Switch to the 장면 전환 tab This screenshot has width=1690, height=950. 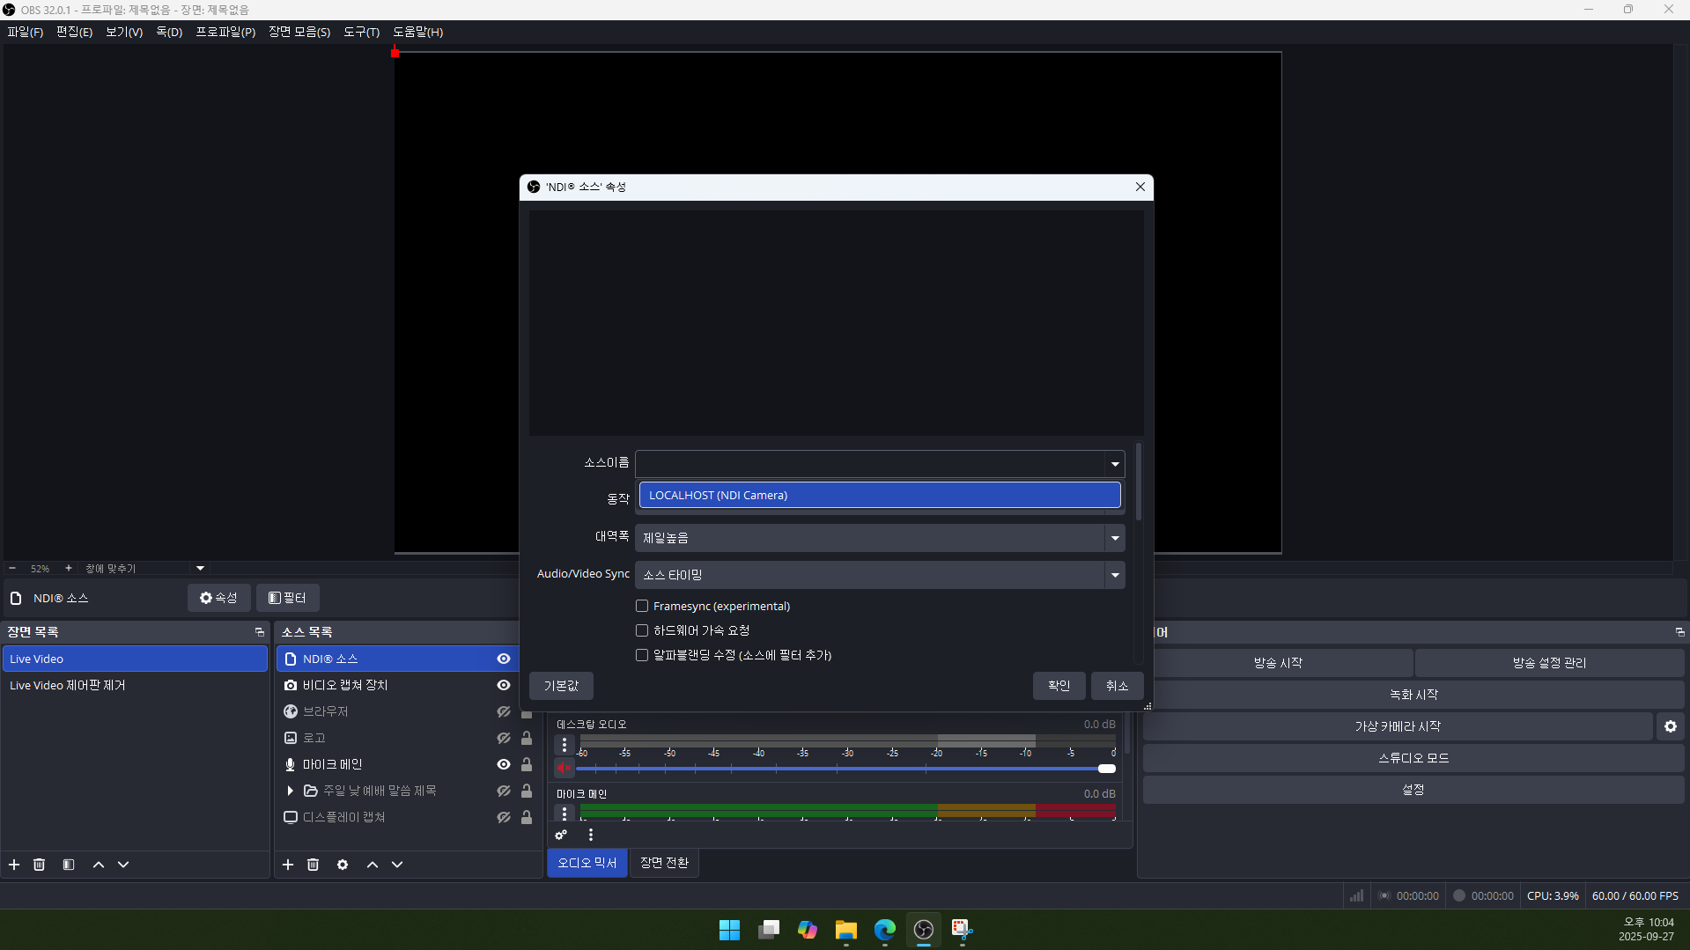tap(664, 863)
